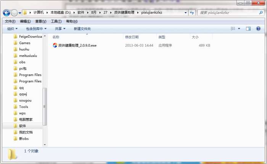Expand the arrow after 本地磁盘 (D:) in breadcrumb

point(74,13)
